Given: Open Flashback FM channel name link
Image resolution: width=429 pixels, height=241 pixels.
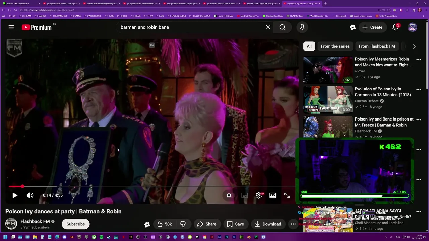Looking at the screenshot, I should [35, 221].
